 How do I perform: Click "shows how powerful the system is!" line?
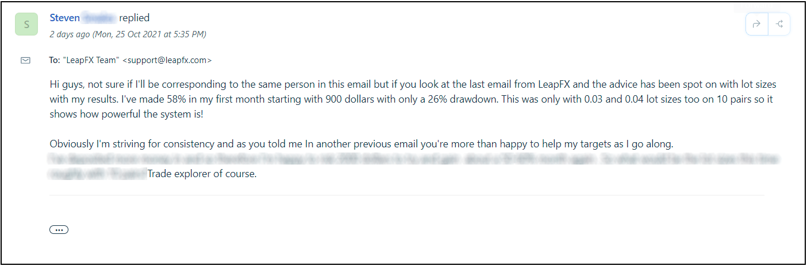tap(126, 113)
